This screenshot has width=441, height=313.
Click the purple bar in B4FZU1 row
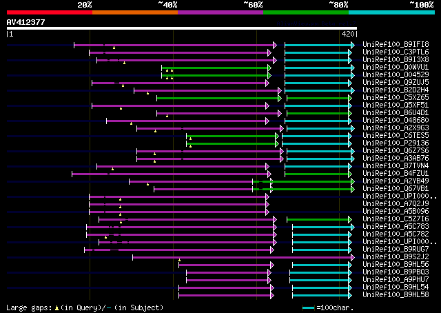172,174
